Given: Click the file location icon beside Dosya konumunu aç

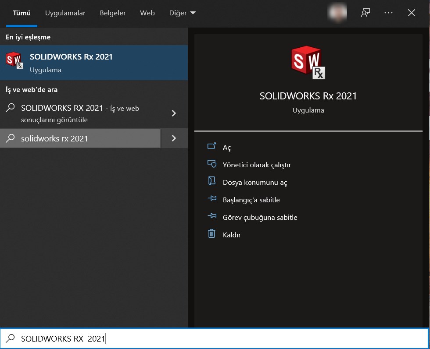Looking at the screenshot, I should [211, 181].
